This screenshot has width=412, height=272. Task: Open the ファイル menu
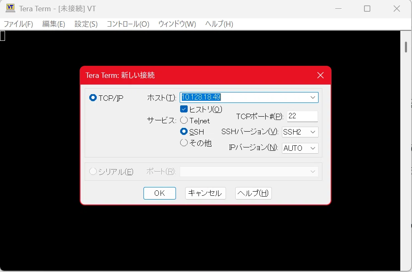pos(18,24)
